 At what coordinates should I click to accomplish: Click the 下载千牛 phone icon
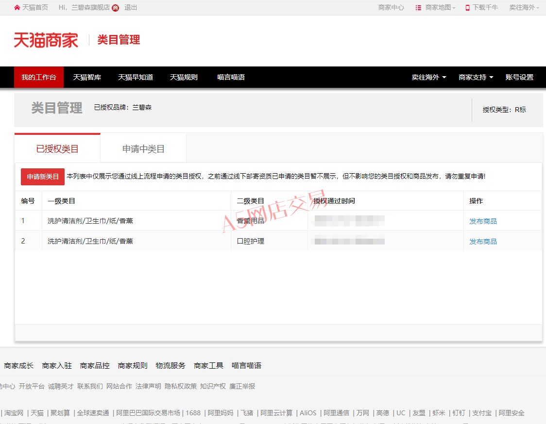click(468, 8)
